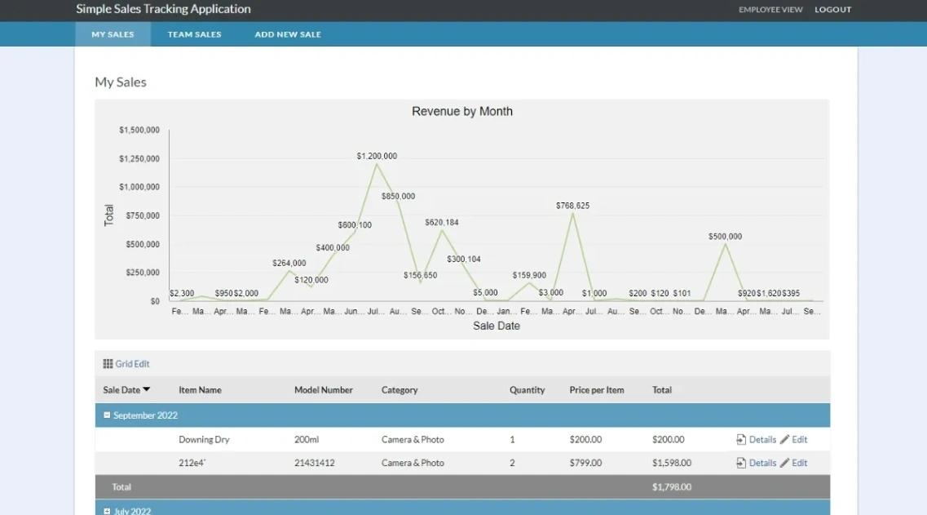Click the $620,184 chart label
The width and height of the screenshot is (927, 515).
tap(442, 223)
